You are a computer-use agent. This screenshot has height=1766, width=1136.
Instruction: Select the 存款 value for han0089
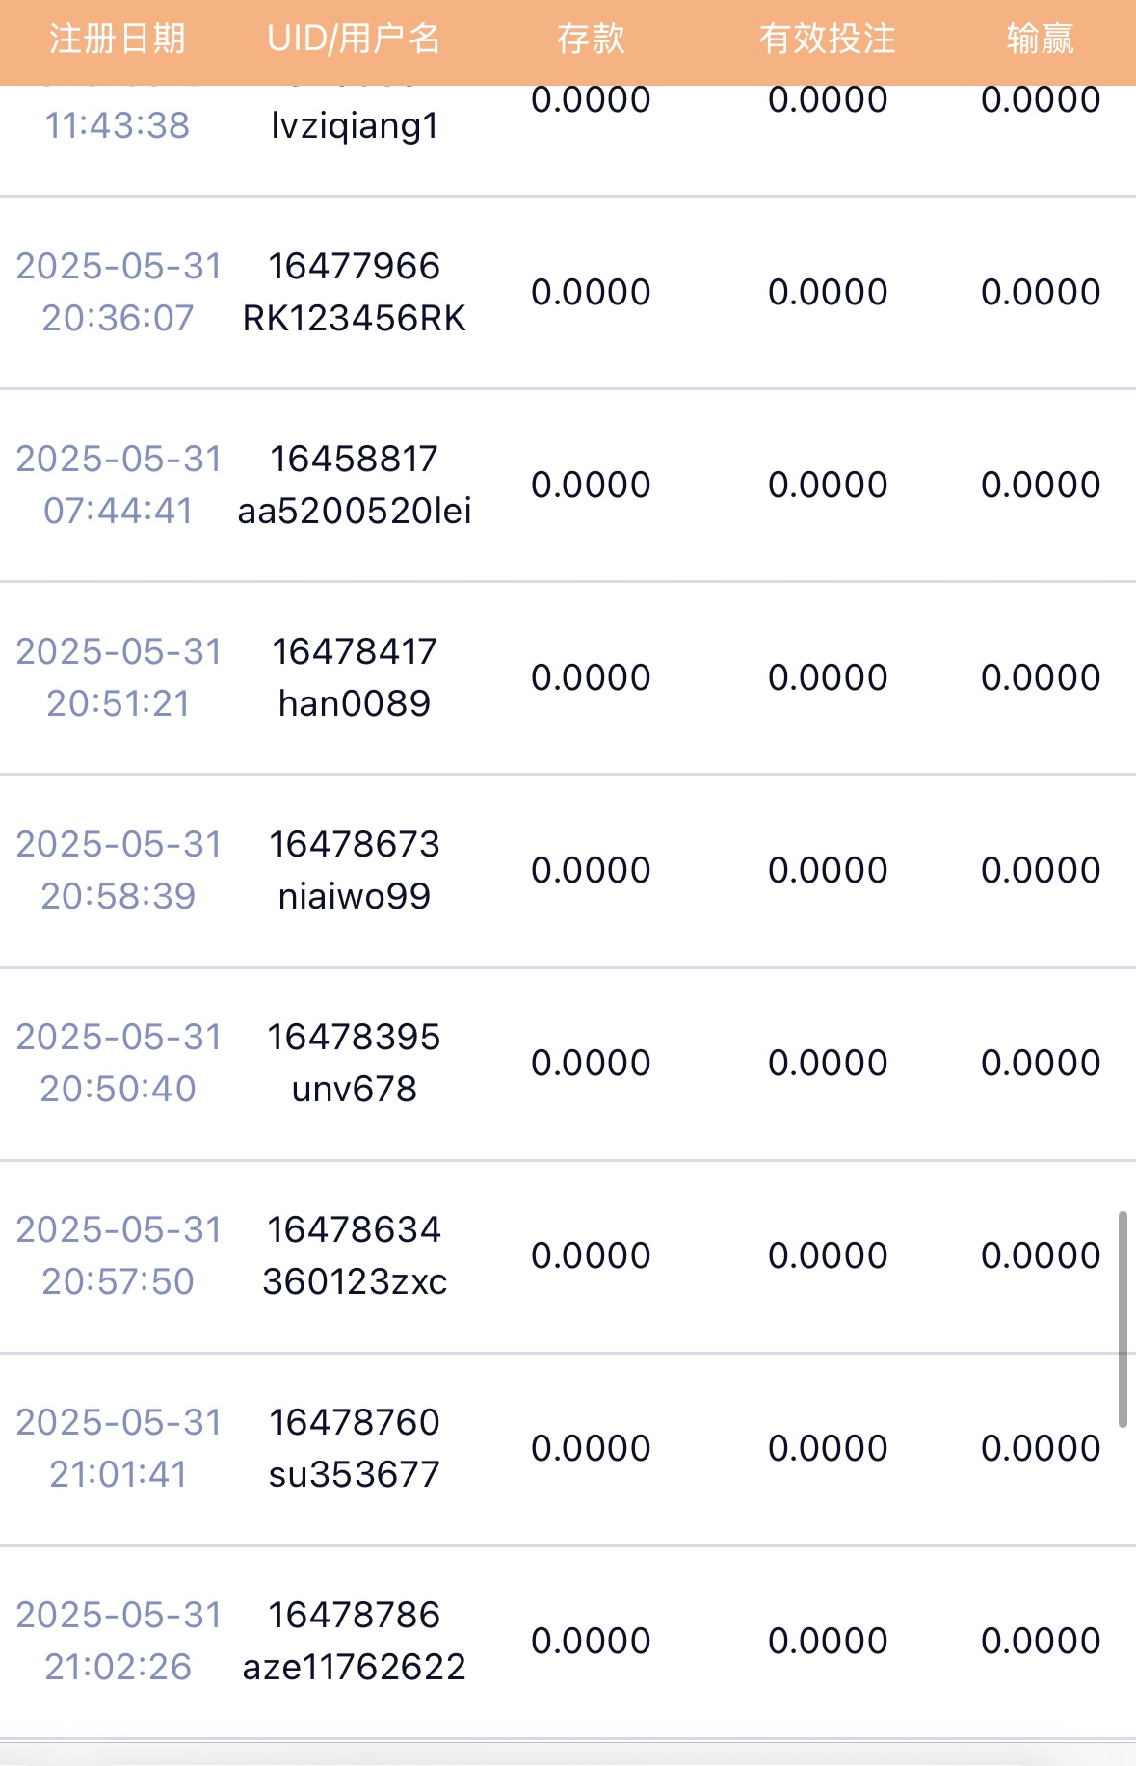coord(591,677)
